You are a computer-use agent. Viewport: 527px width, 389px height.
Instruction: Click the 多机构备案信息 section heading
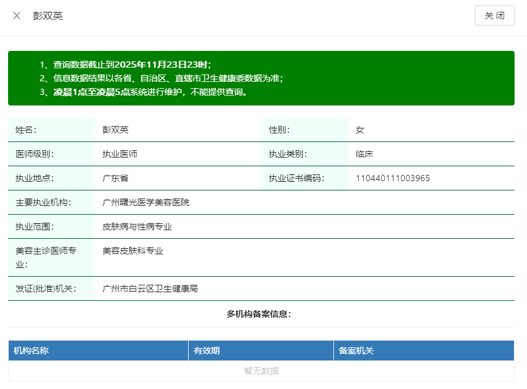point(259,314)
